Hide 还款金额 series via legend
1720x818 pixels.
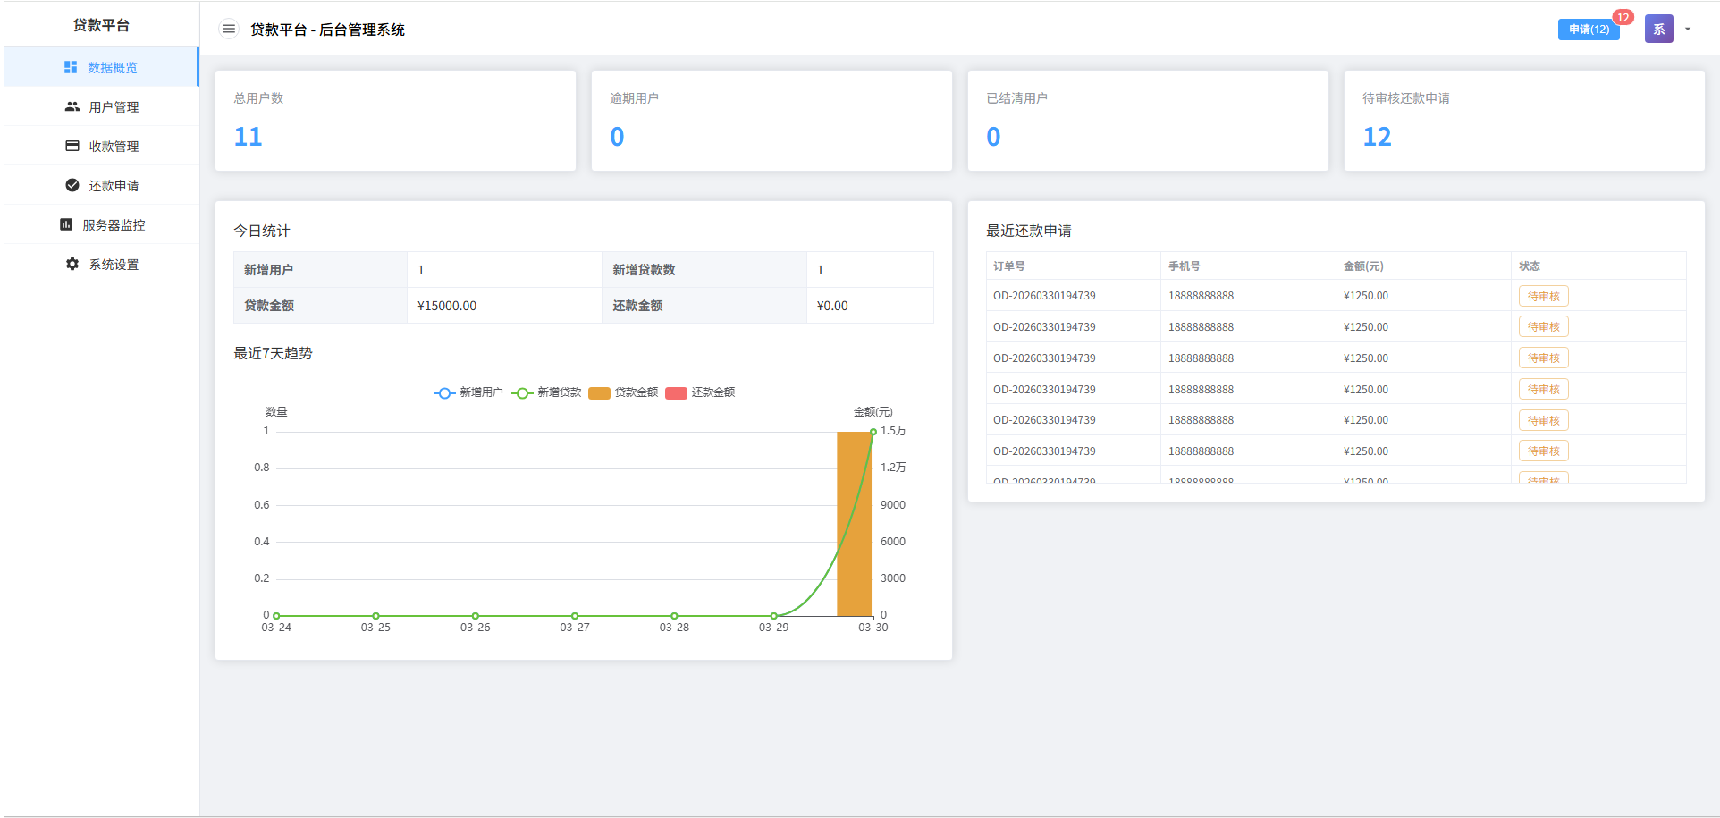[x=701, y=392]
